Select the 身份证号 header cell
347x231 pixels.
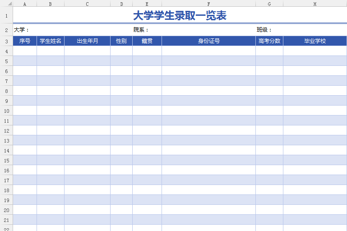[208, 41]
